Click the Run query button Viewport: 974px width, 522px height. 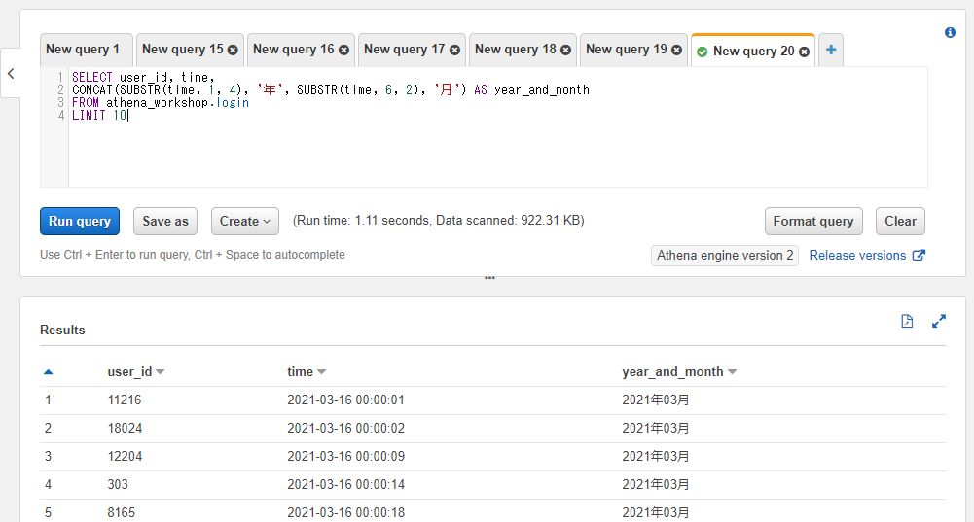[x=80, y=221]
